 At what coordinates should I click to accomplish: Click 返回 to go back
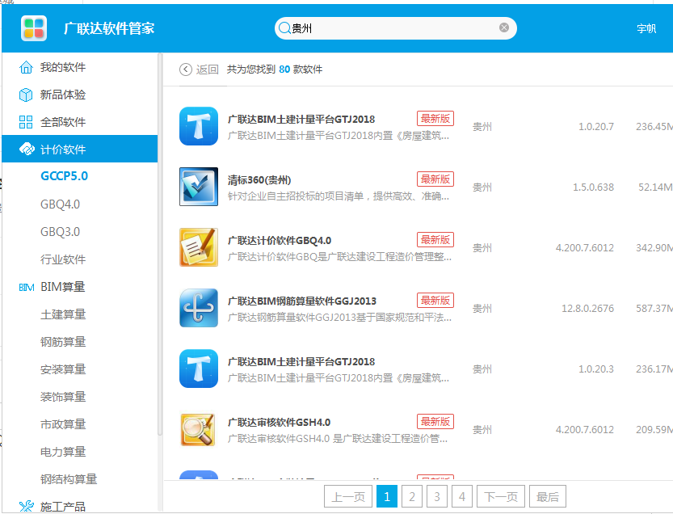208,70
